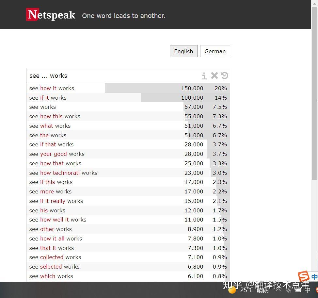Click the info icon on the search panel

(x=204, y=75)
